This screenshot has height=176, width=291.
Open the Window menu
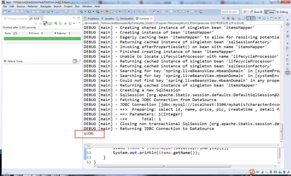point(87,6)
